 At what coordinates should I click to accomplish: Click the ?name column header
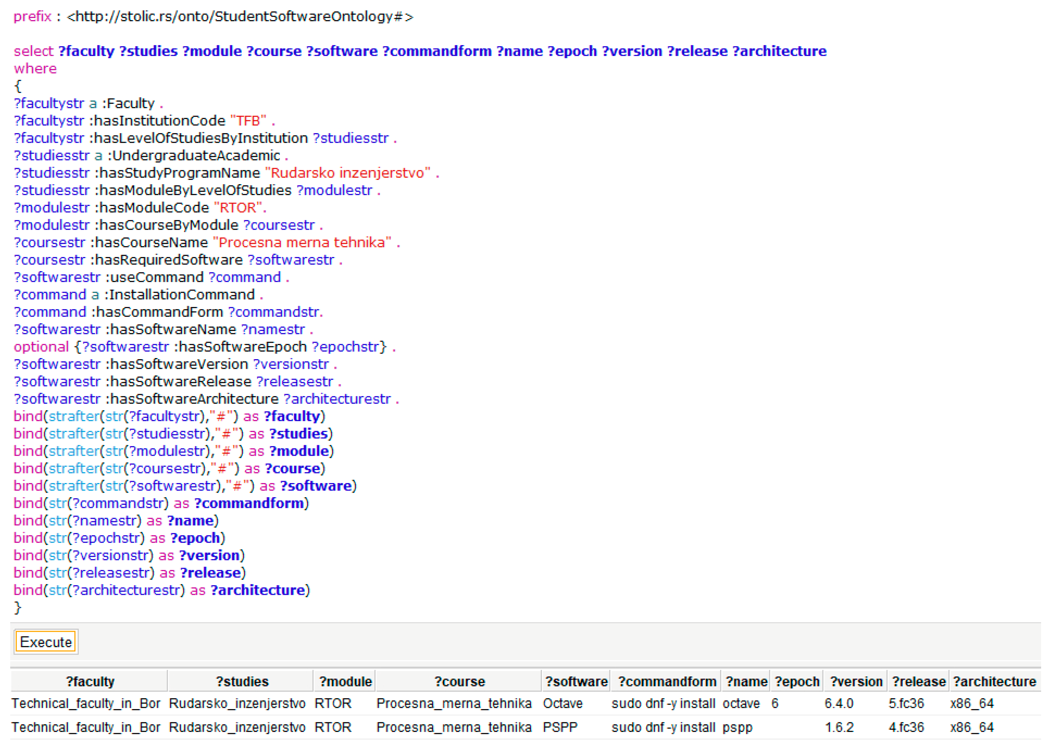746,681
